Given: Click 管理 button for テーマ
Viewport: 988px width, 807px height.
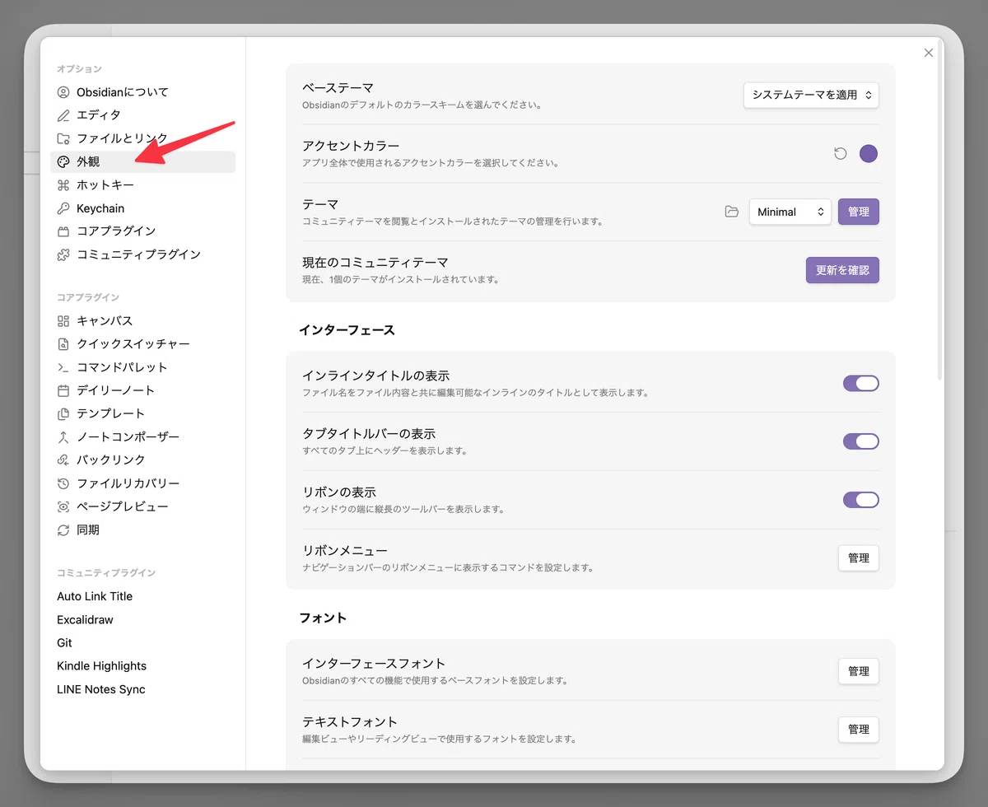Looking at the screenshot, I should pos(859,212).
